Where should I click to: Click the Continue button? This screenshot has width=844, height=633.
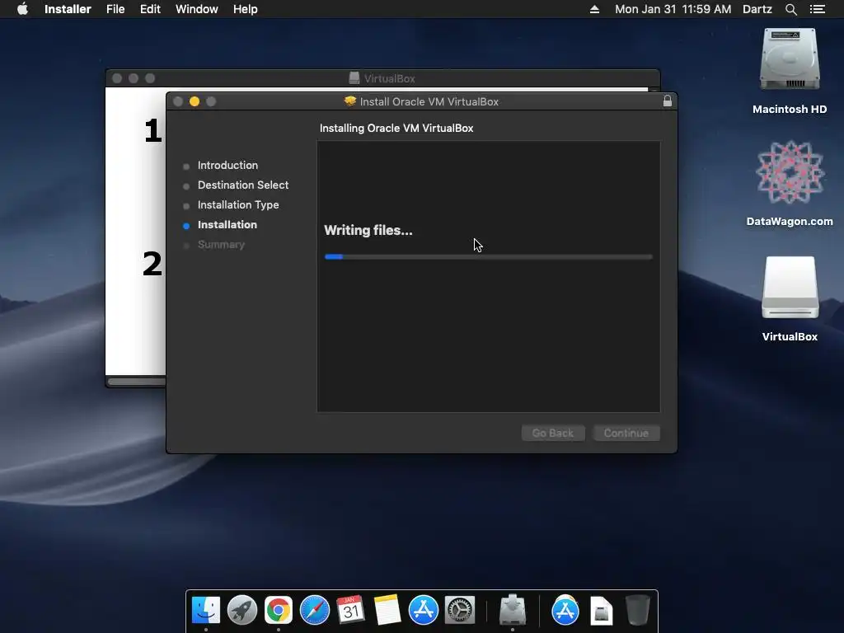point(626,433)
